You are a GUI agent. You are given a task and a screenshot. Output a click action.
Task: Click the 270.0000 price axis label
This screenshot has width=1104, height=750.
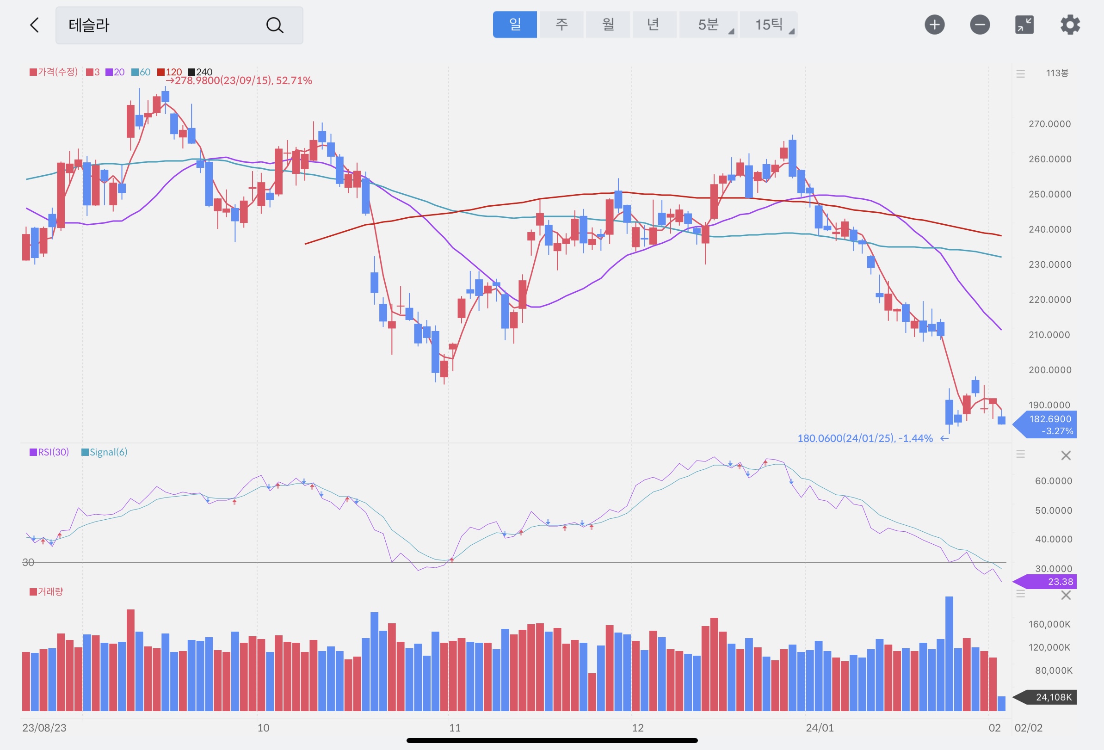(1050, 124)
